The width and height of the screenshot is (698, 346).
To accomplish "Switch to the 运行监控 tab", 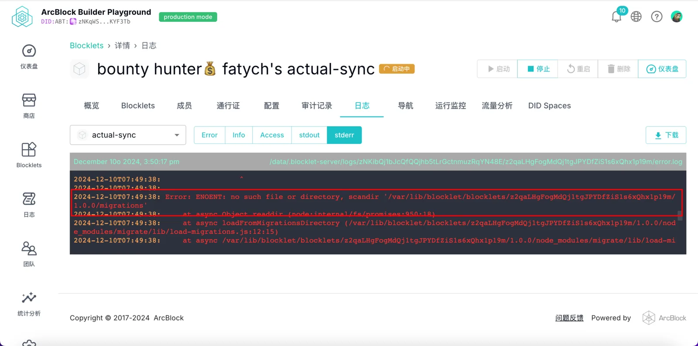I will [451, 106].
